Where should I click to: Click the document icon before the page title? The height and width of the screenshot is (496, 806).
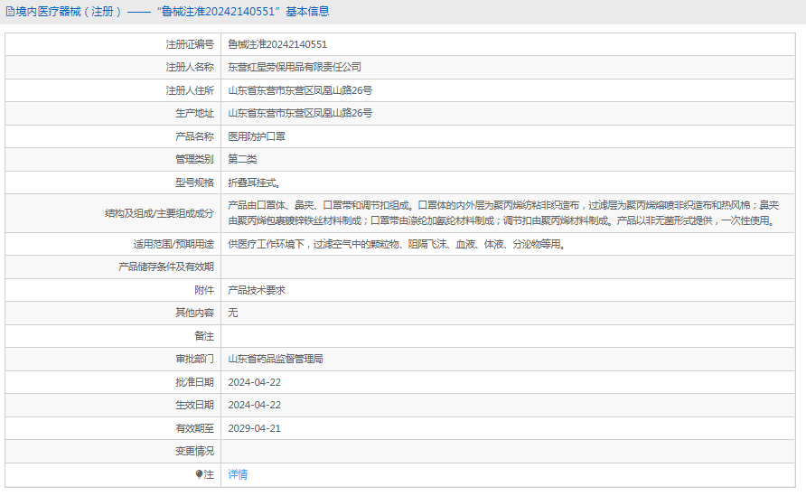10,12
